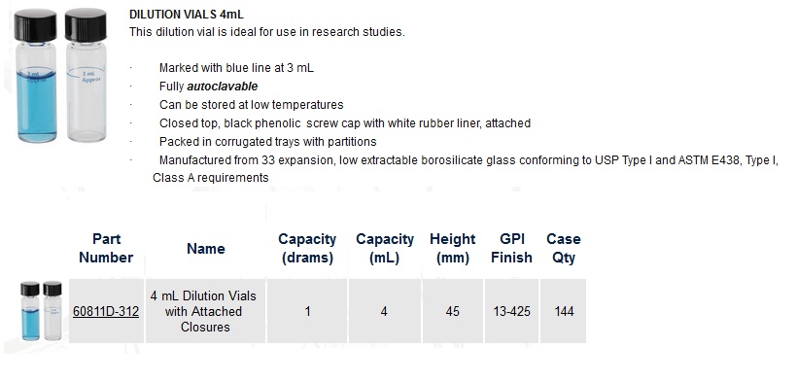Click the large empty clear vial image
797x382 pixels.
86,75
